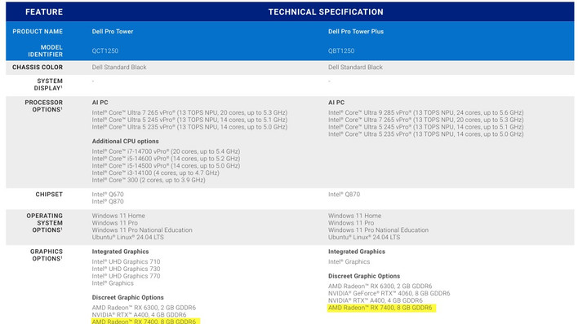Select the Dell Pro Tower Plus product name
Viewport: 578px width, 324px height.
coord(356,32)
